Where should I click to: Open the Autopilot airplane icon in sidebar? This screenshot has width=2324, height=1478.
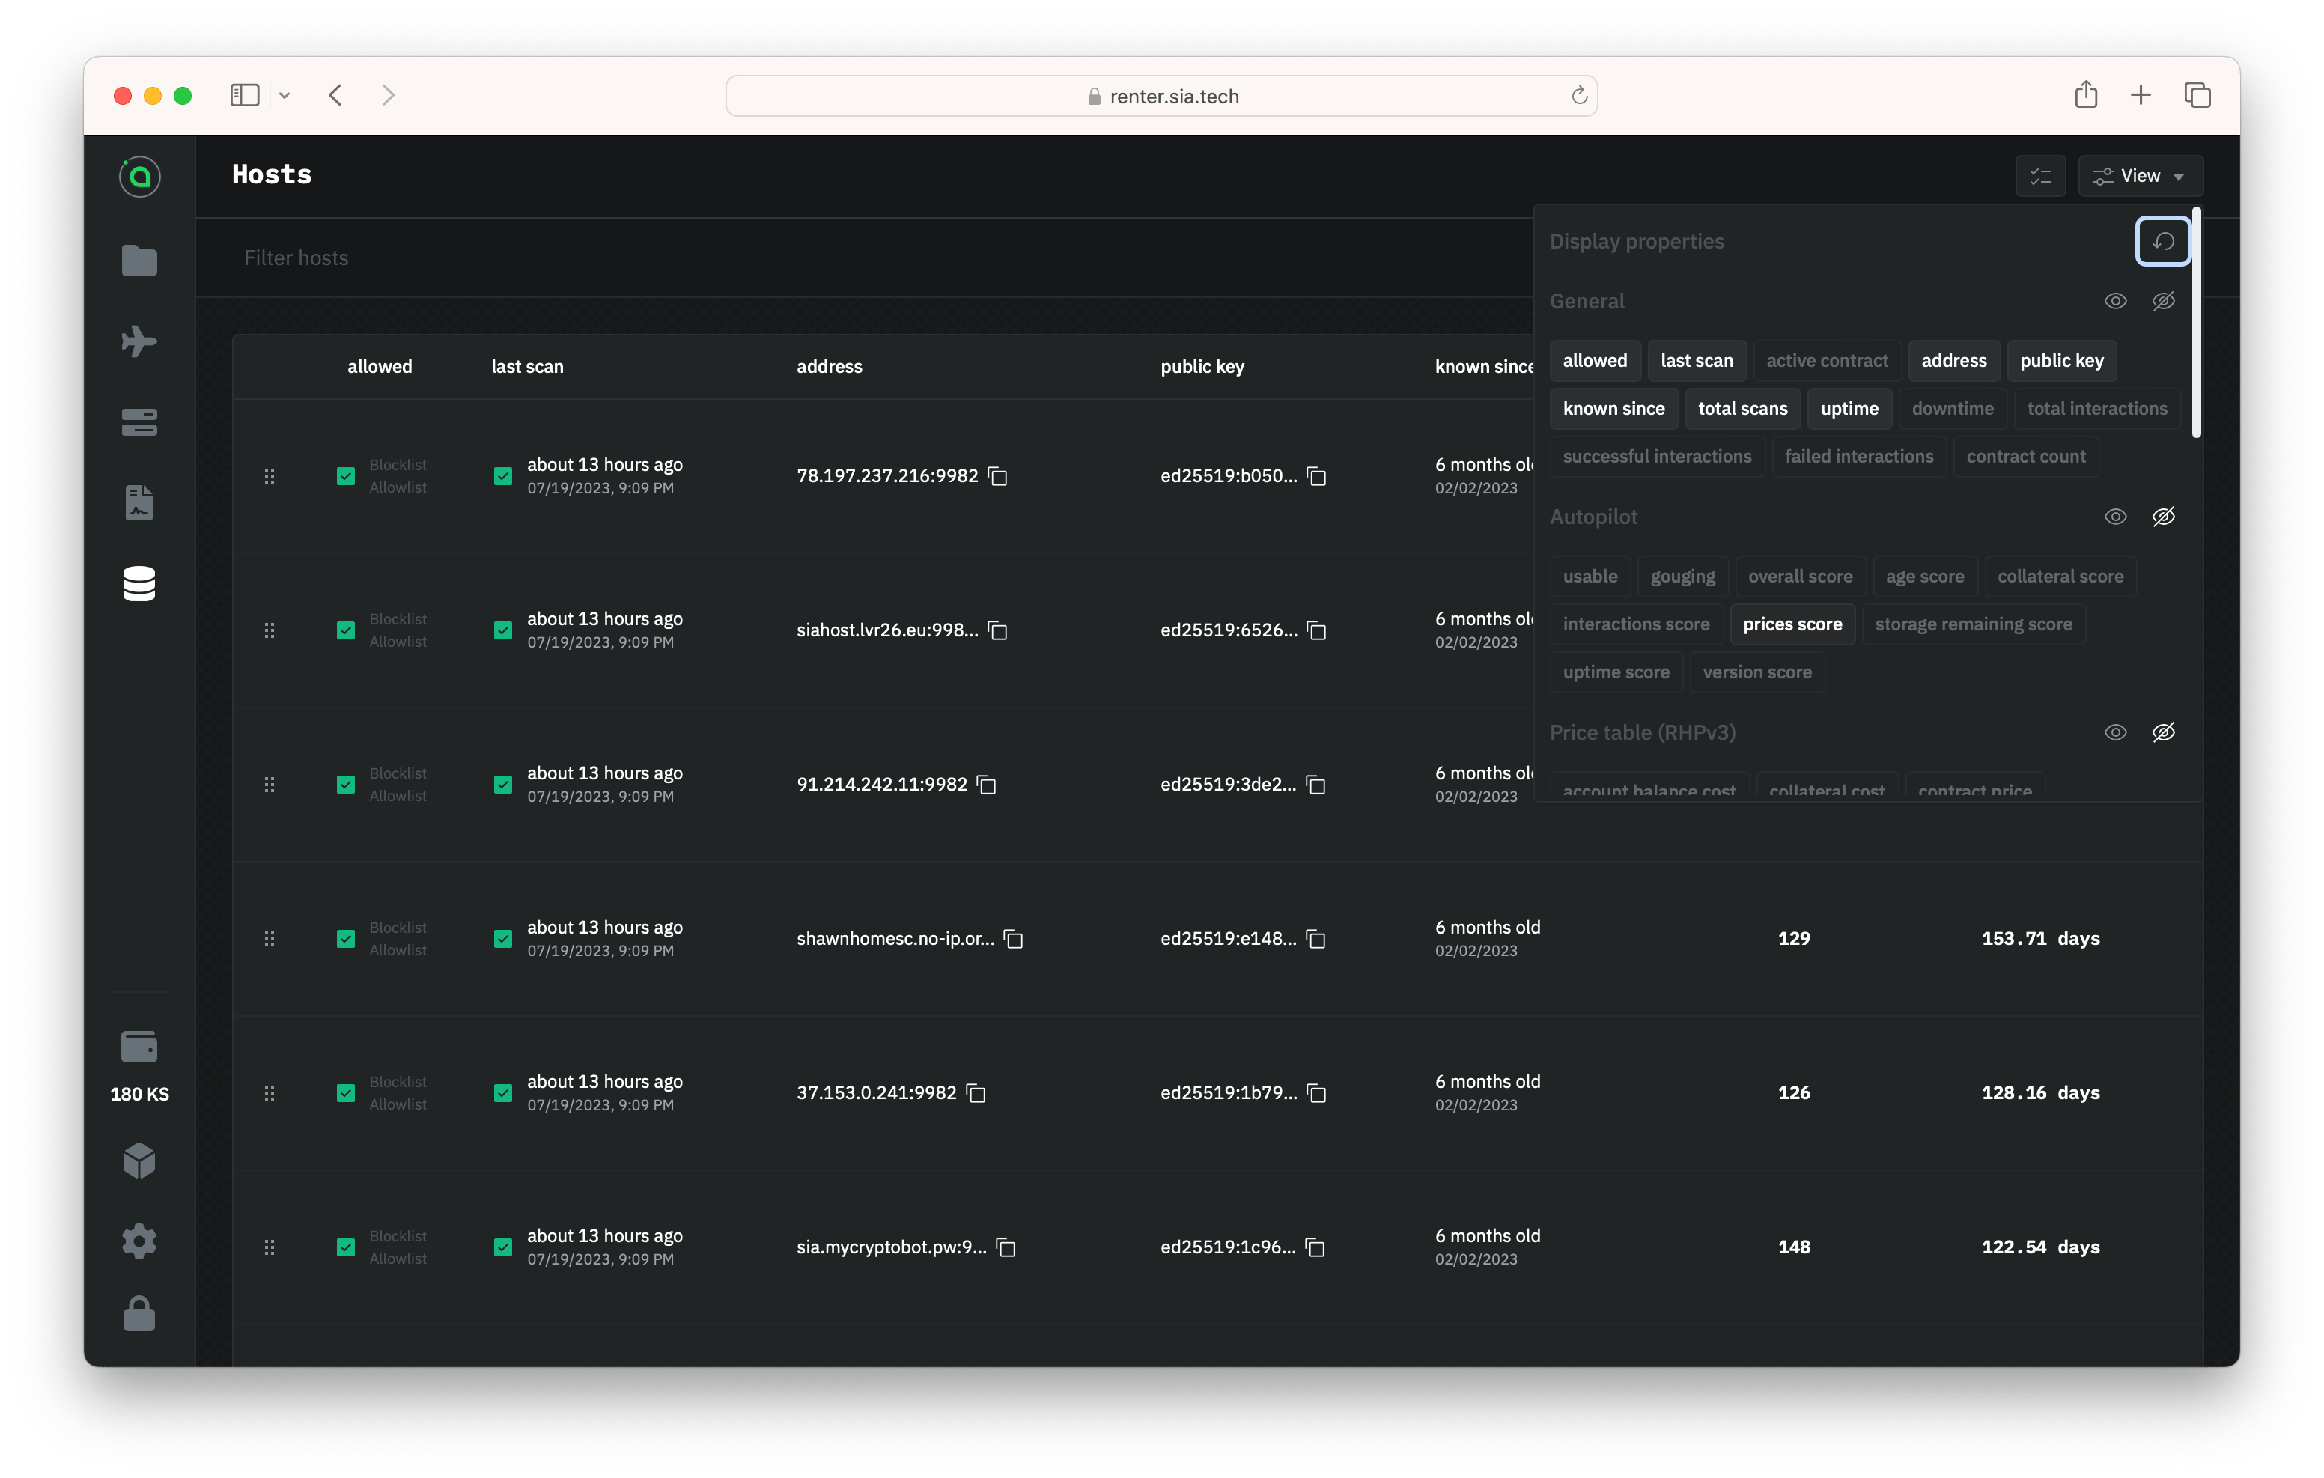[x=139, y=341]
